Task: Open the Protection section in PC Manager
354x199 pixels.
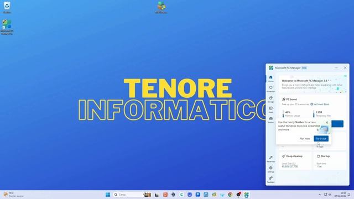Action: (x=270, y=89)
